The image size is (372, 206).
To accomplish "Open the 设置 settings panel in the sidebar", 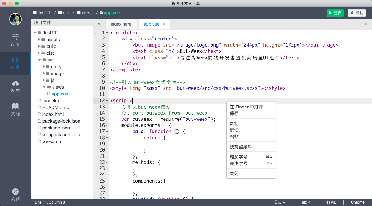I will (x=15, y=40).
